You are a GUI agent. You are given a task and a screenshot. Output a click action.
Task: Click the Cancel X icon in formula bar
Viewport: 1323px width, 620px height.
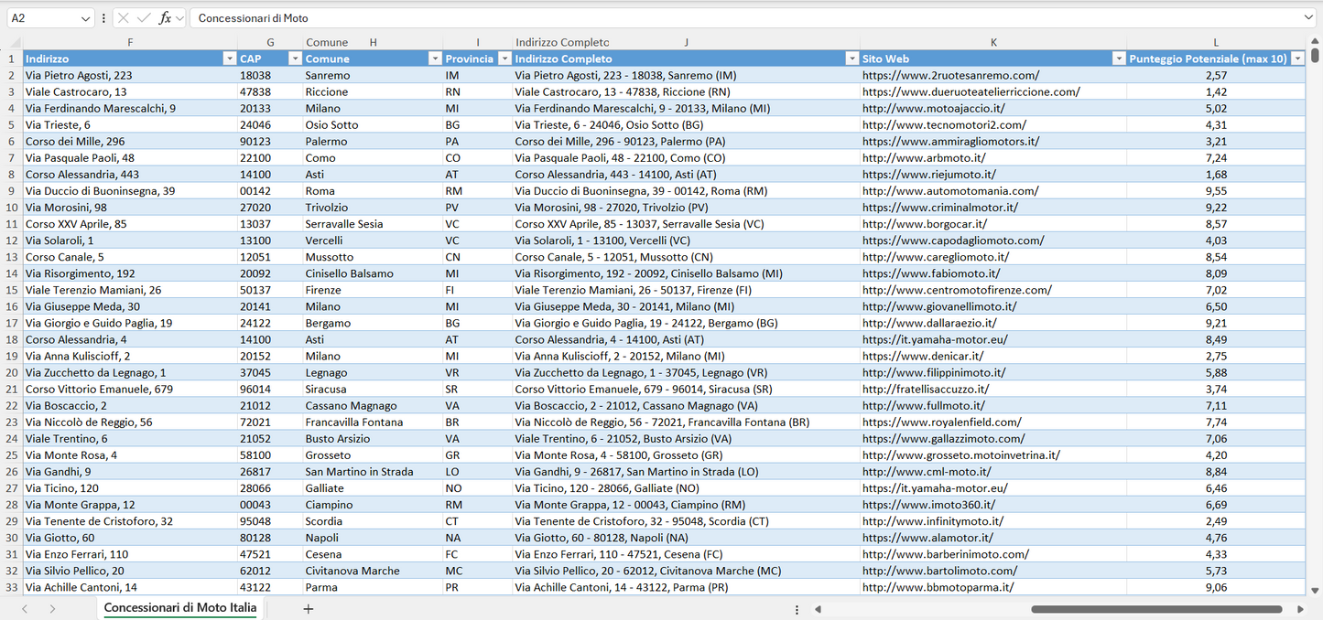124,18
